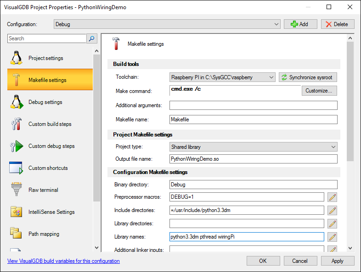The height and width of the screenshot is (272, 361).
Task: Click the sidebar scroll-down arrow
Action: point(97,248)
